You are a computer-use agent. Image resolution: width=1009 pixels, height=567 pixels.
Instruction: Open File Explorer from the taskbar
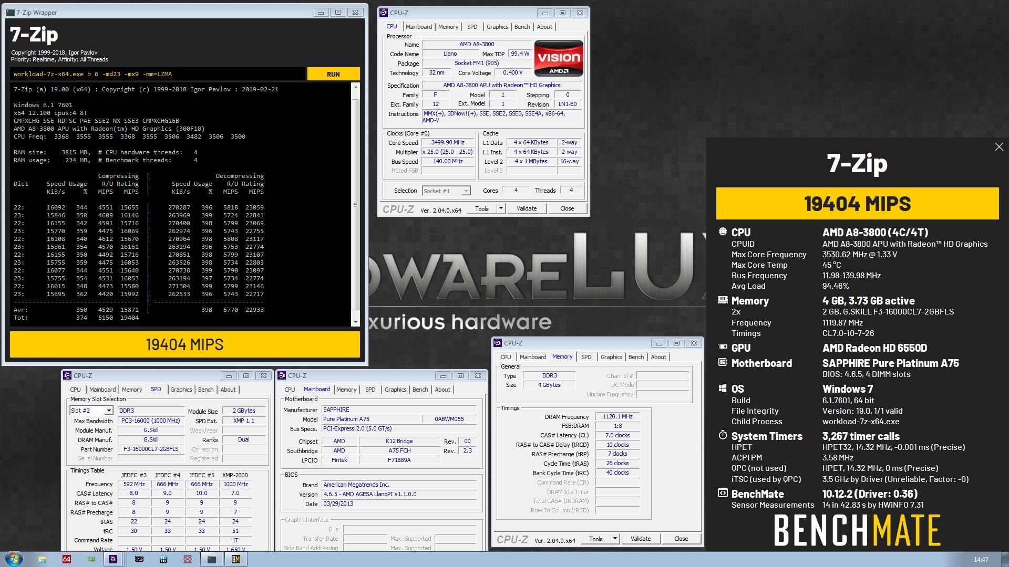click(42, 559)
